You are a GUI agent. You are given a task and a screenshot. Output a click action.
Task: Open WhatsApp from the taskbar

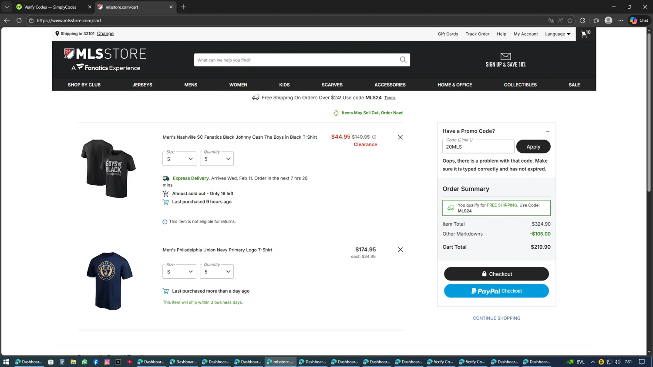[x=84, y=362]
